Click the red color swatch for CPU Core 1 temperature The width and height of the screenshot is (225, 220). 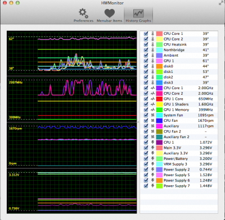point(159,34)
